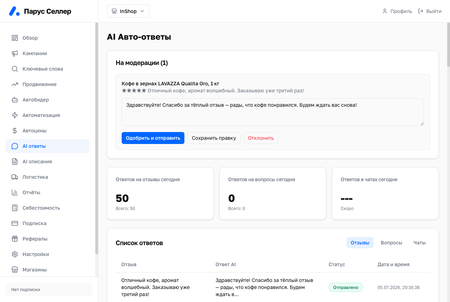Screen dimensions: 450x302
Task: Click the sidebar vertical scrollbar
Action: pos(97,138)
